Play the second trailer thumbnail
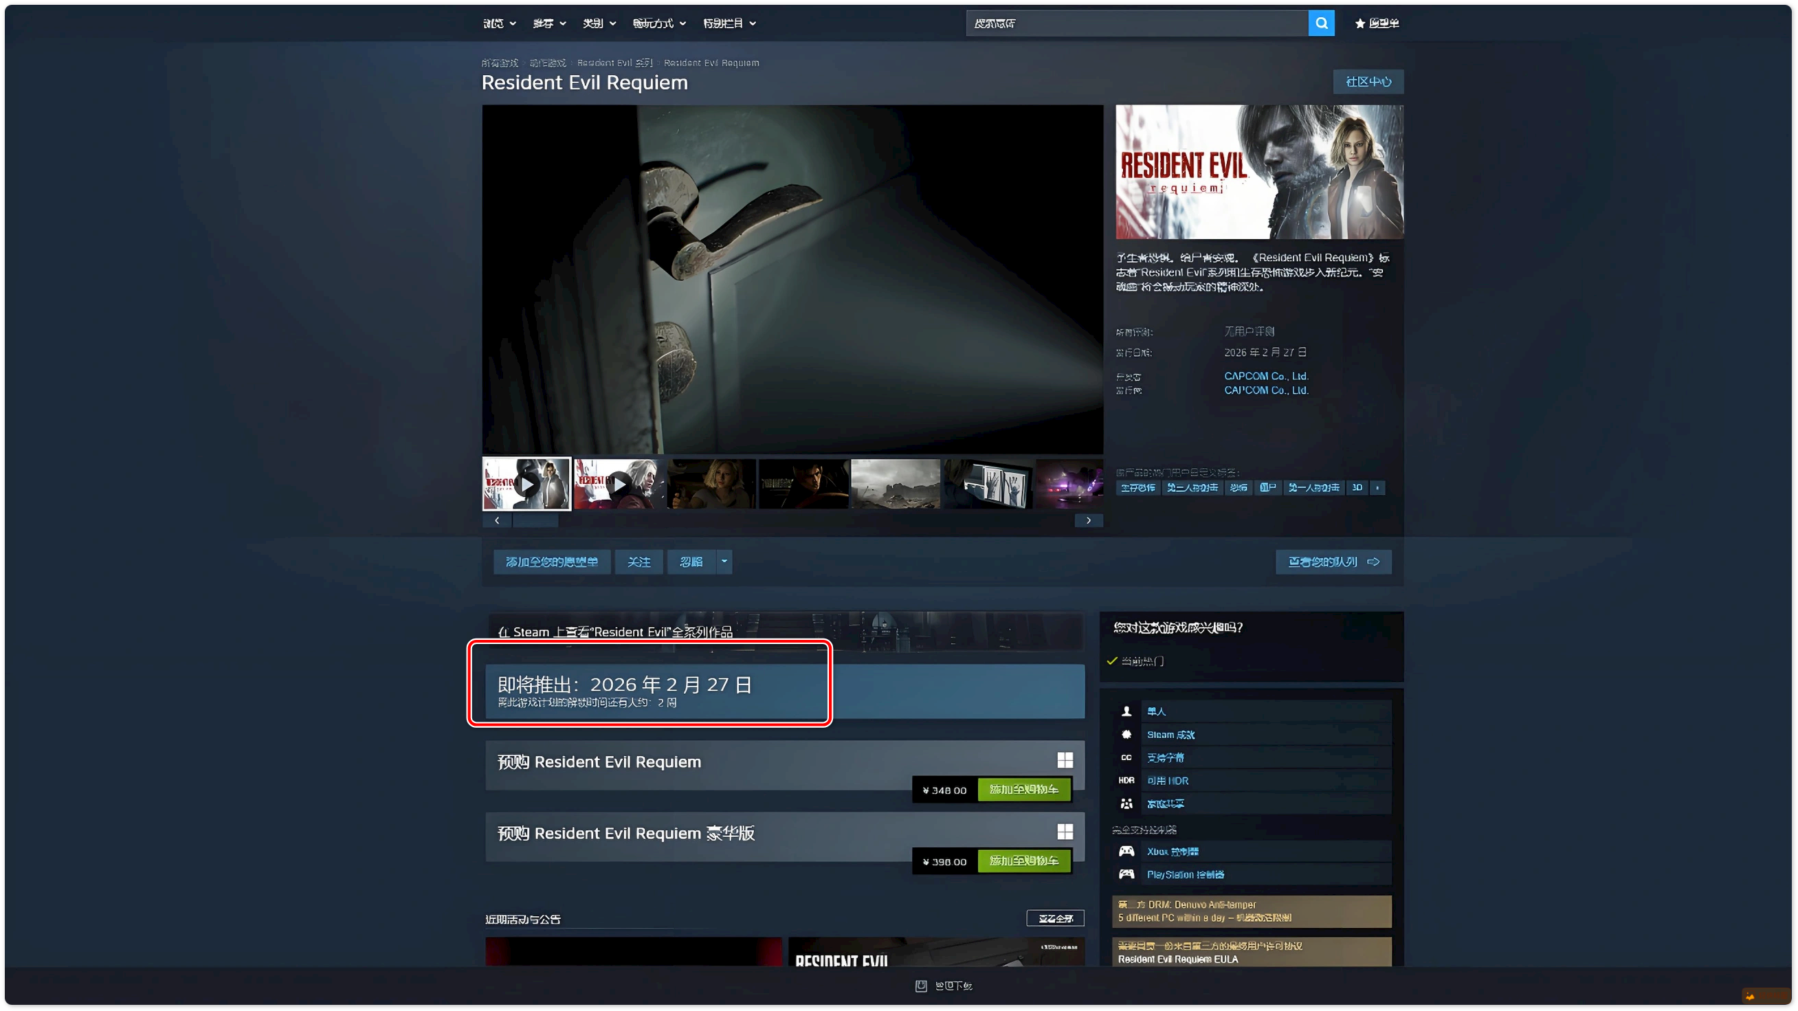 click(x=619, y=484)
